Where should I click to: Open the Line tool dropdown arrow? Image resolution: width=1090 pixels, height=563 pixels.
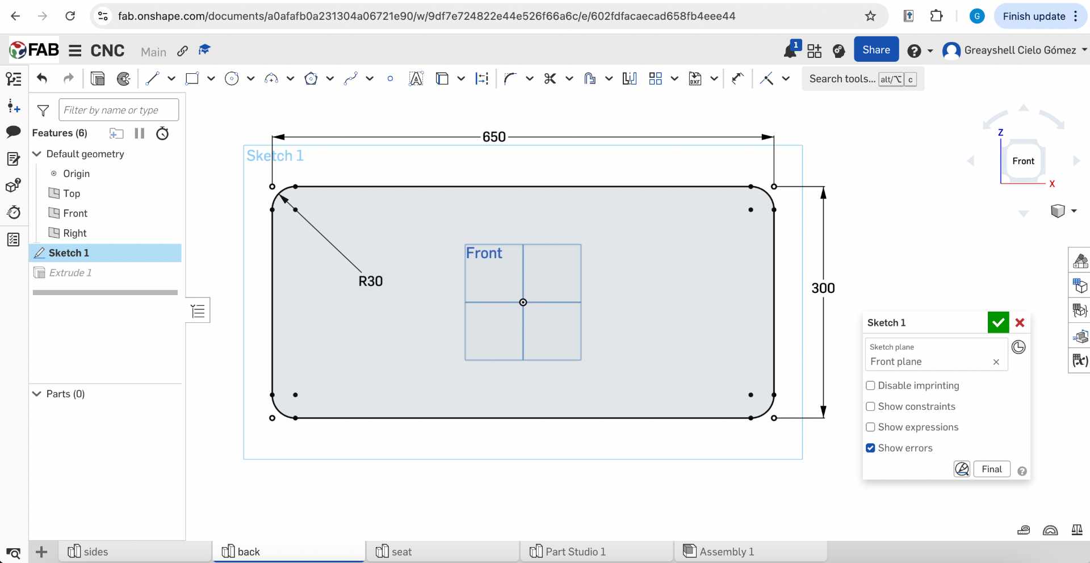171,78
